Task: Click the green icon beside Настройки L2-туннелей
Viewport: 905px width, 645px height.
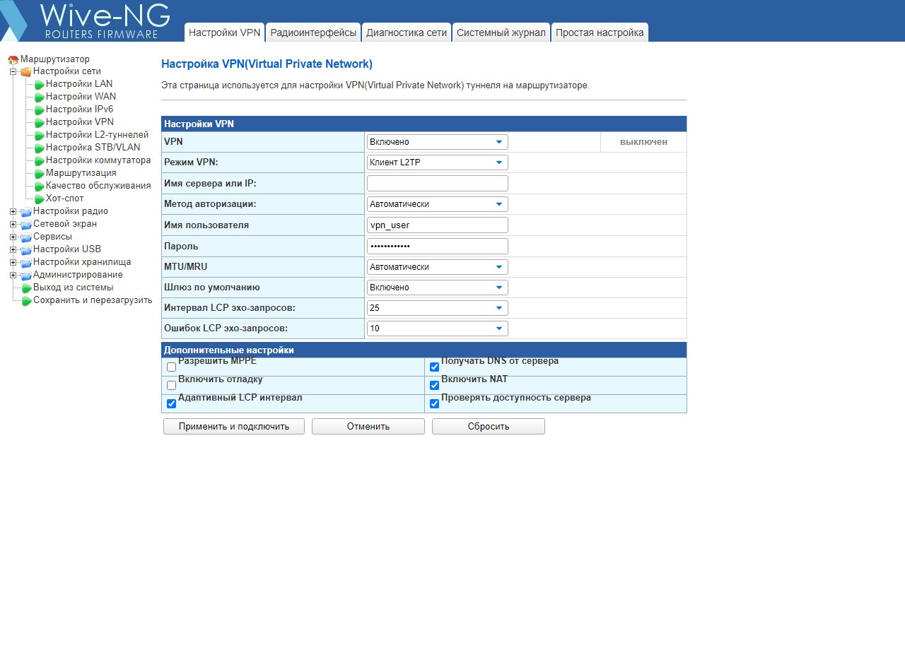Action: pyautogui.click(x=40, y=136)
